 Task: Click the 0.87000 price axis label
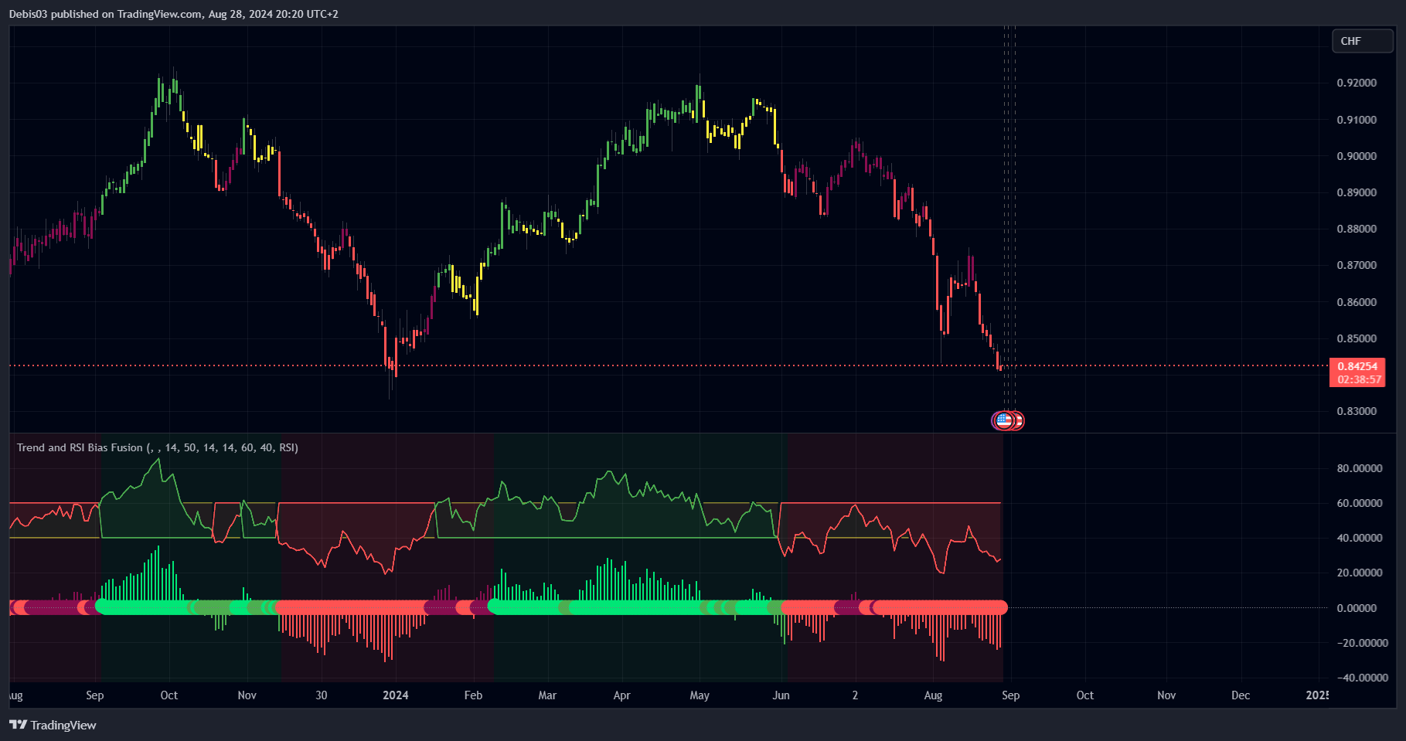pyautogui.click(x=1357, y=265)
